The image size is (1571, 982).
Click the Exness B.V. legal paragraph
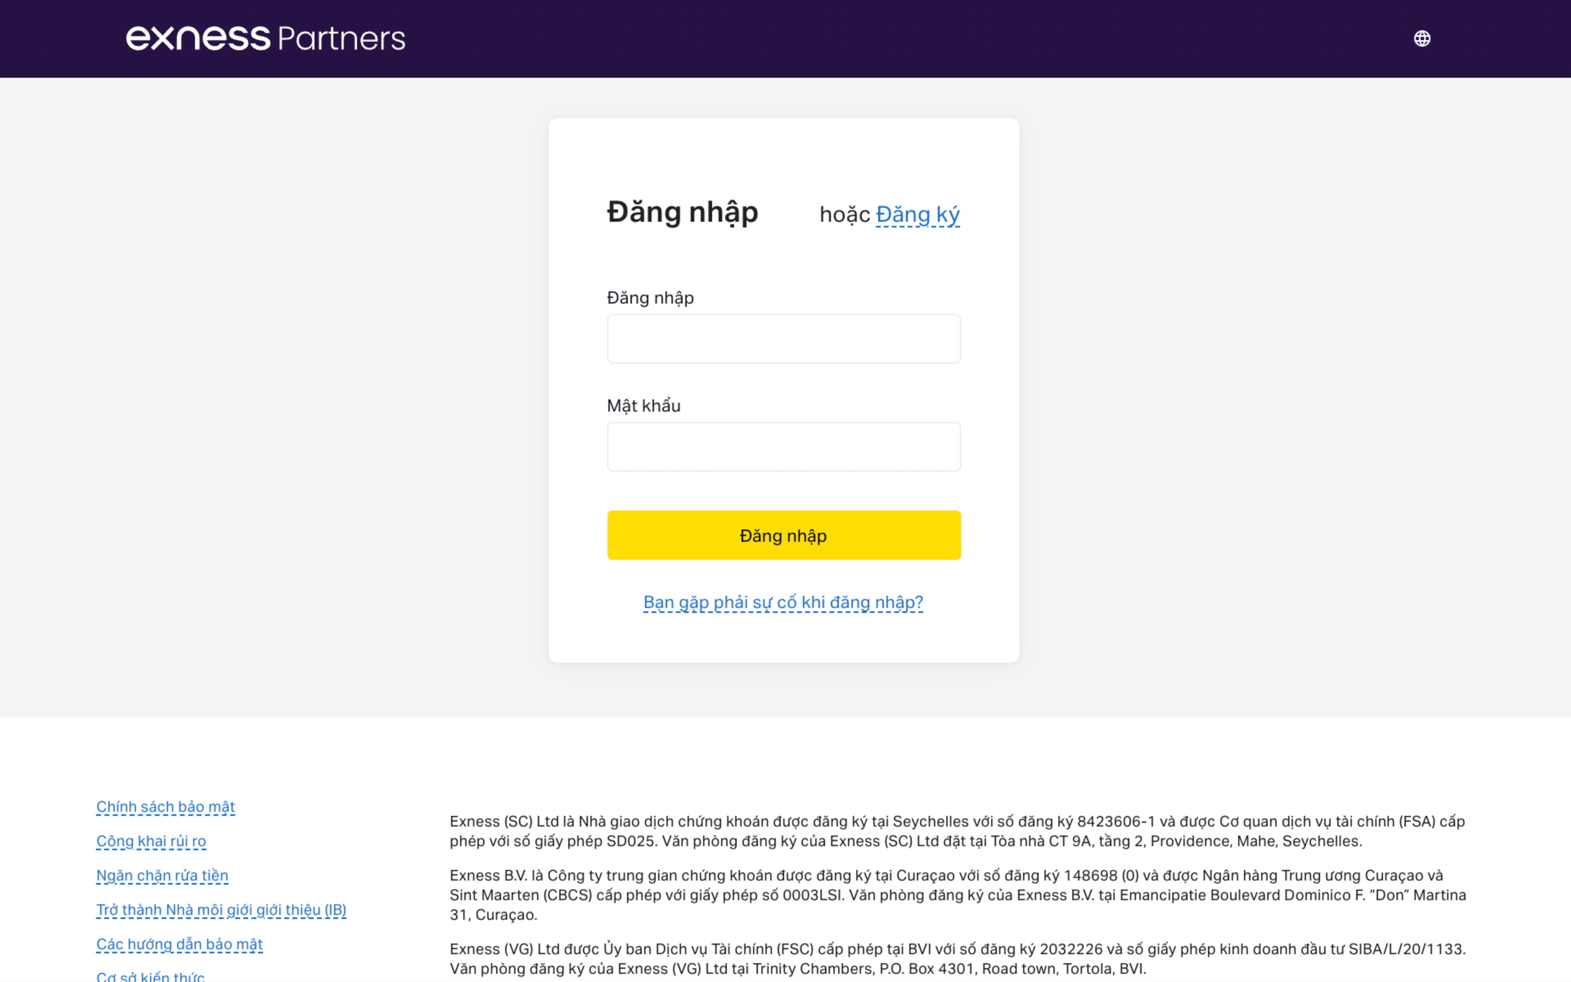957,895
